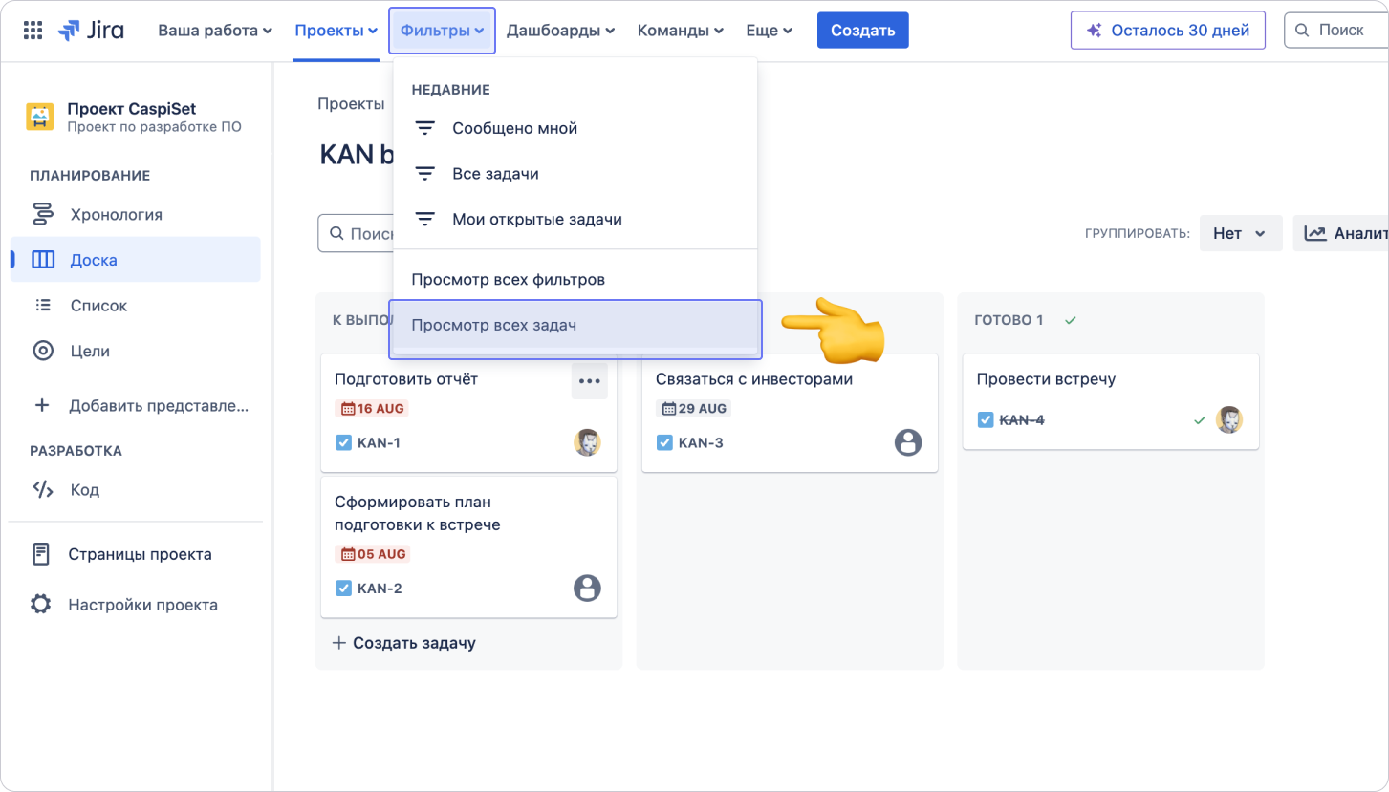The image size is (1389, 792).
Task: Select Просмотр всех задач menu item
Action: click(575, 326)
